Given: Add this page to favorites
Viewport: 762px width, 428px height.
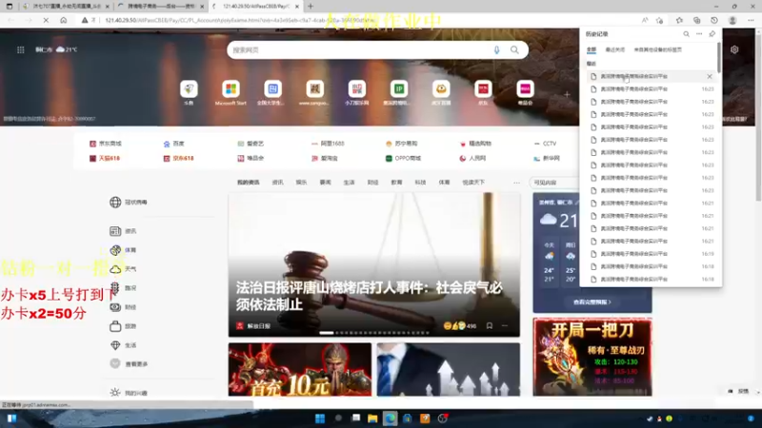Looking at the screenshot, I should click(x=659, y=20).
